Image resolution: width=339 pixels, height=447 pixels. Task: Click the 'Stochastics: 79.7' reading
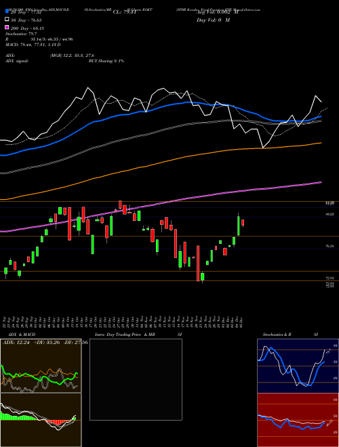pyautogui.click(x=20, y=34)
